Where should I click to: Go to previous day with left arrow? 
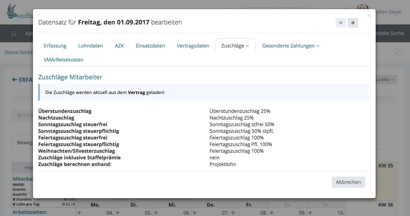pyautogui.click(x=341, y=23)
